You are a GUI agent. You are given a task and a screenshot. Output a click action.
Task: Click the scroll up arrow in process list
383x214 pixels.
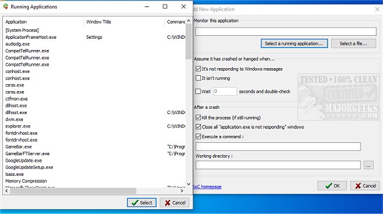[189, 21]
